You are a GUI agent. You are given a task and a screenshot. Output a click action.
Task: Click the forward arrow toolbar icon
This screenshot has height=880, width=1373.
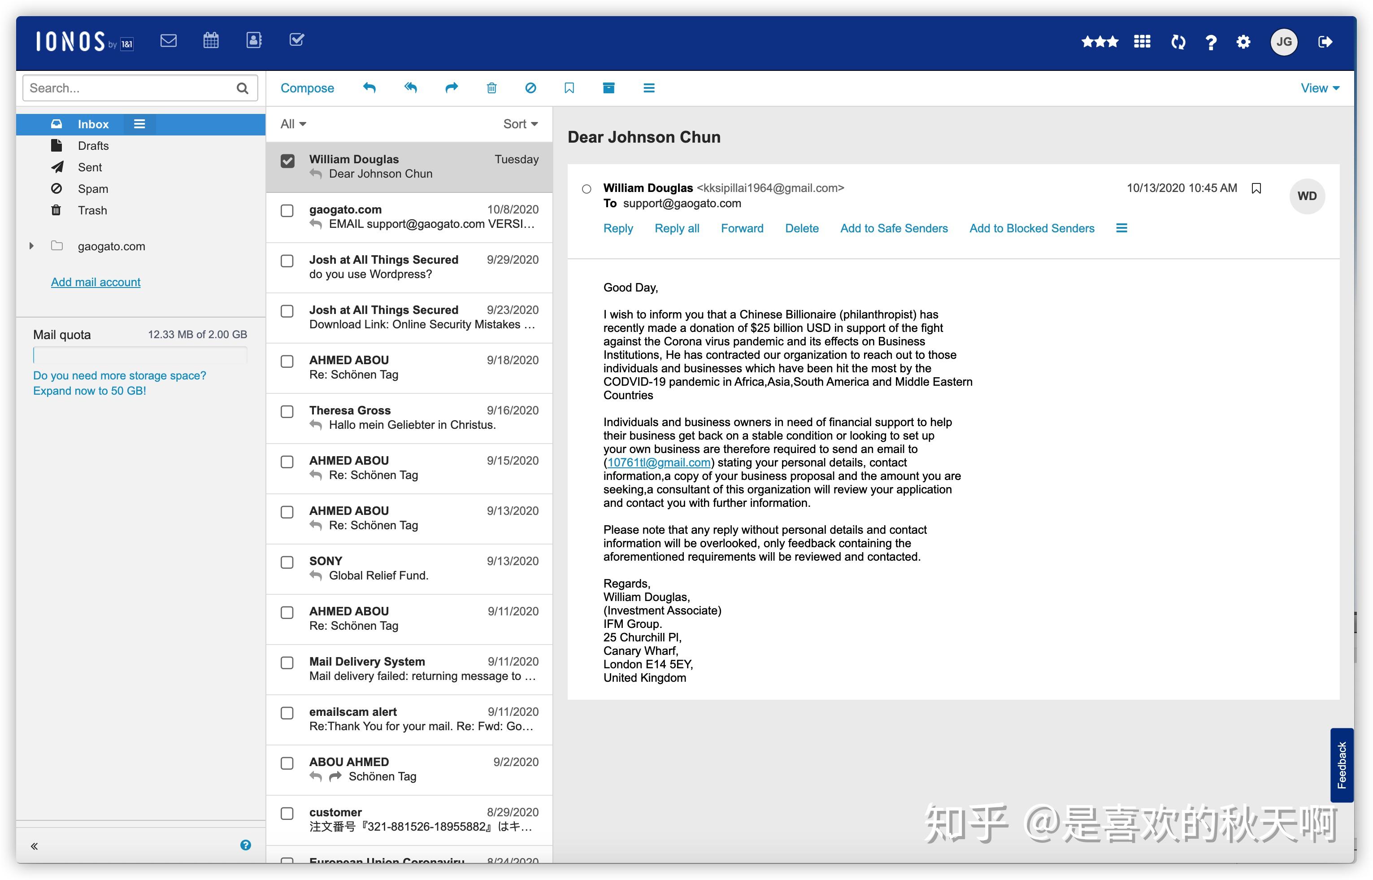tap(451, 88)
